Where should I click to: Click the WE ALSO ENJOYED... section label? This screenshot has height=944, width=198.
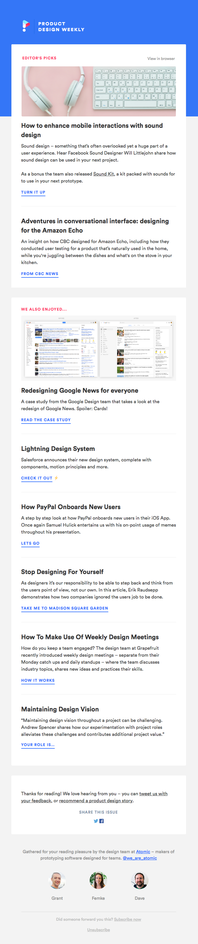[x=44, y=309]
